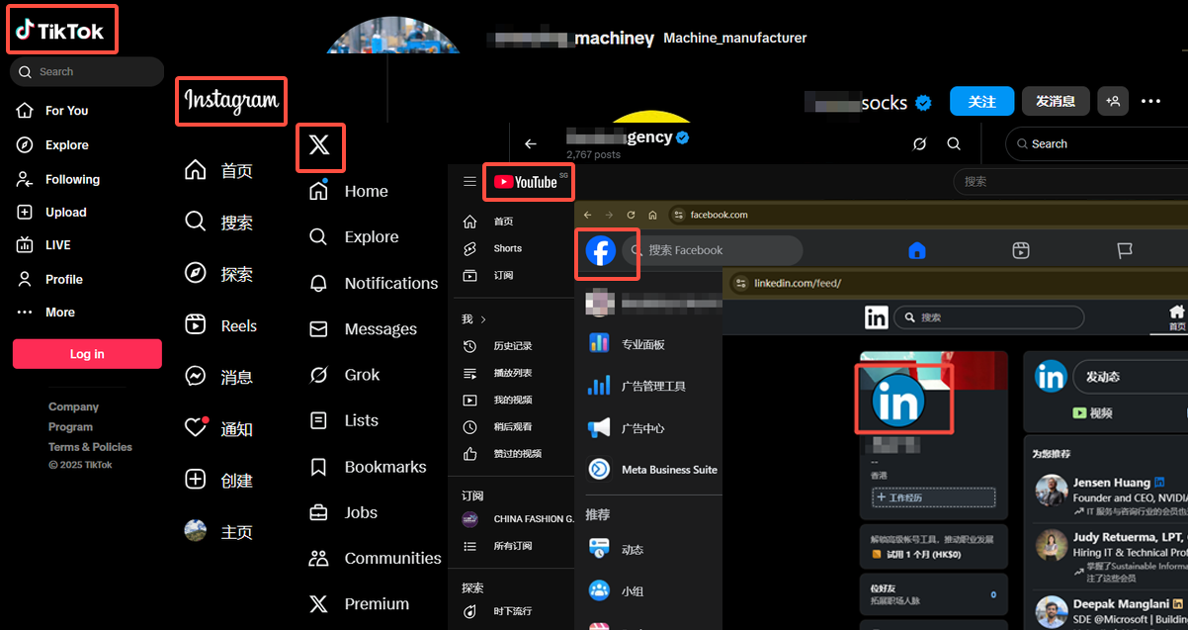Click the YouTube logo
Viewport: 1188px width, 630px height.
(526, 182)
